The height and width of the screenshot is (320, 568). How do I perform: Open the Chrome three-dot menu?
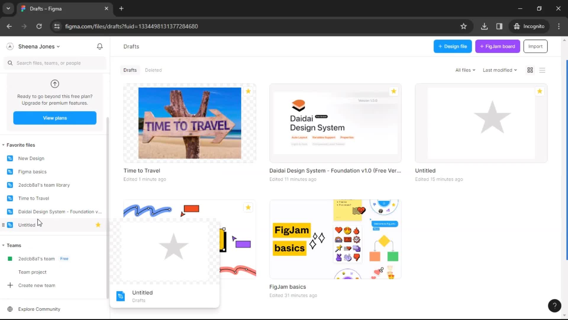point(559,26)
